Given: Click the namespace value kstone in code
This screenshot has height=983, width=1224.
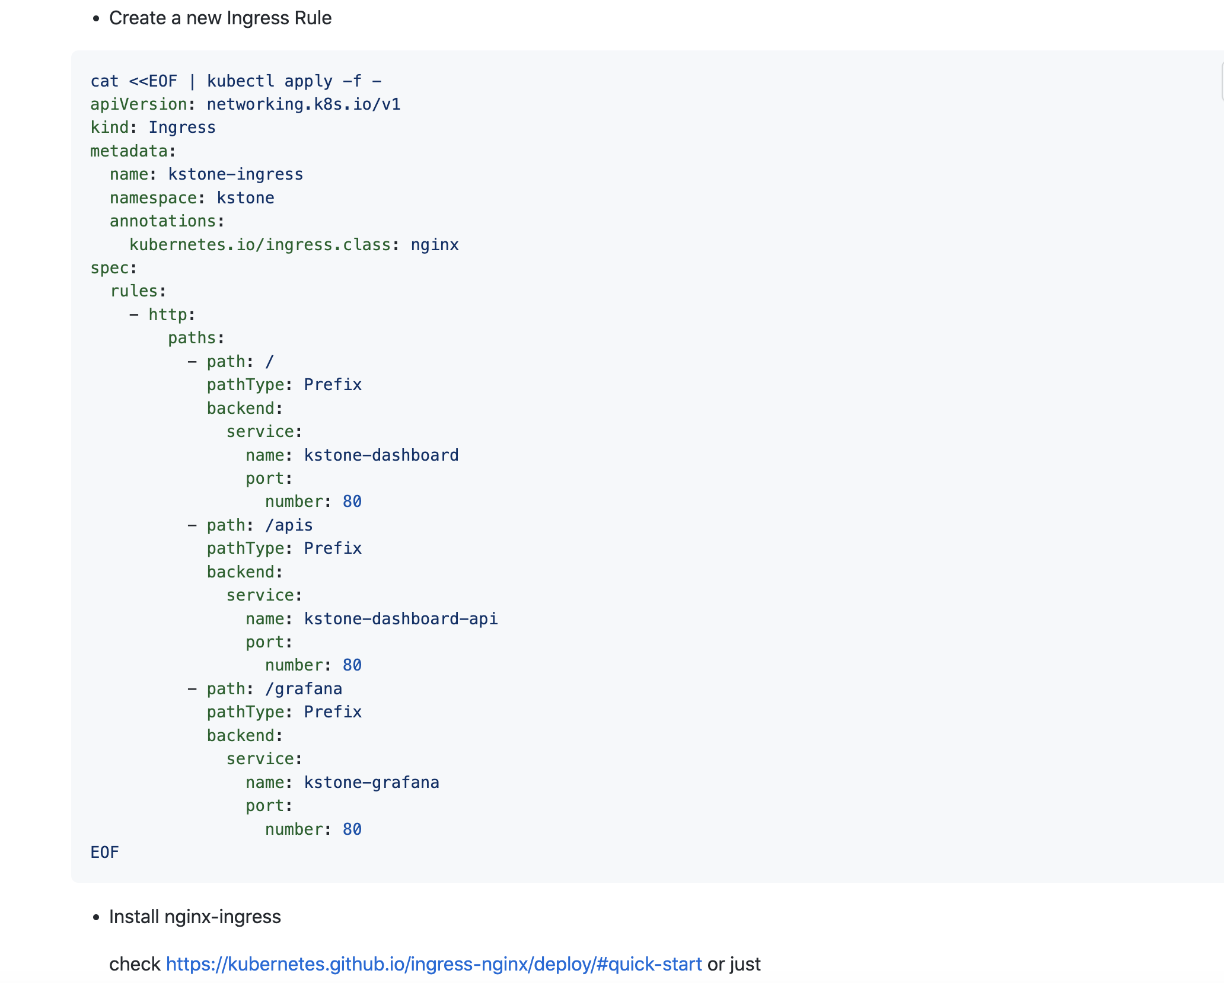Looking at the screenshot, I should [247, 197].
